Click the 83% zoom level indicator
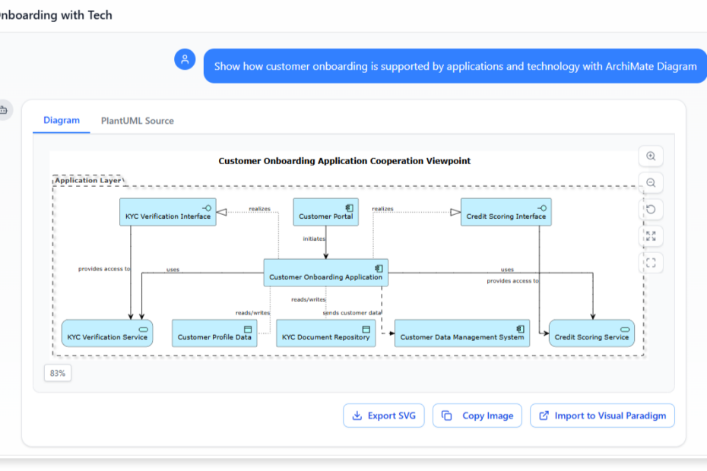707x471 pixels. (x=58, y=373)
